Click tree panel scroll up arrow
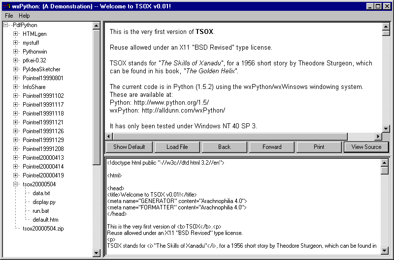This screenshot has height=260, width=394. tap(97, 26)
